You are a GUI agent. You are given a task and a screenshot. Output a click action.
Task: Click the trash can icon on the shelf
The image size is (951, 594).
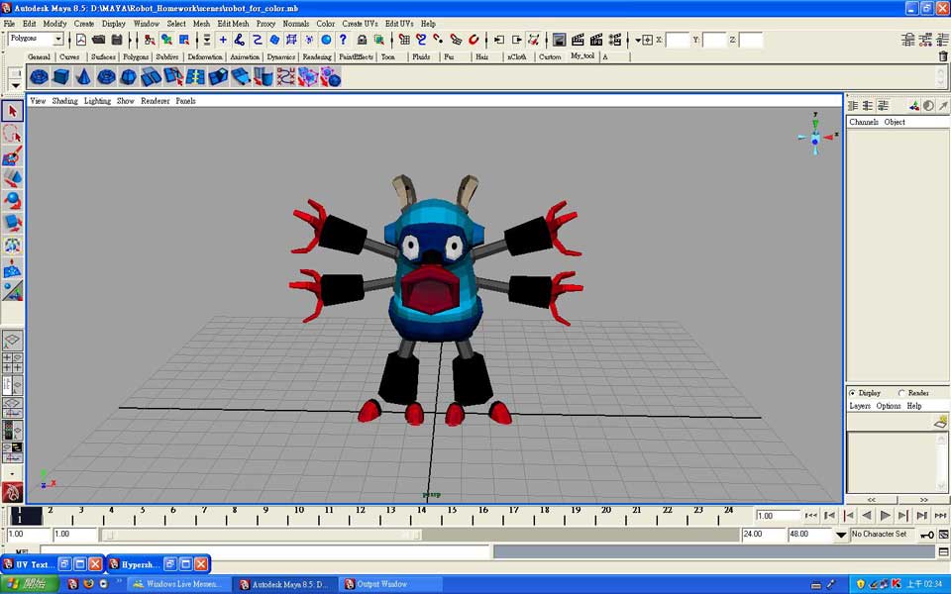(942, 56)
